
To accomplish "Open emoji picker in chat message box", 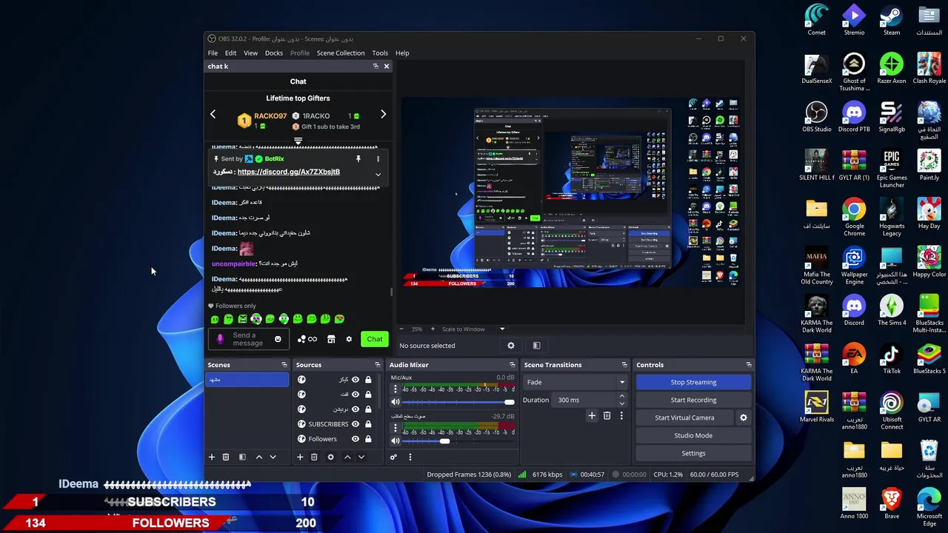I will point(278,339).
